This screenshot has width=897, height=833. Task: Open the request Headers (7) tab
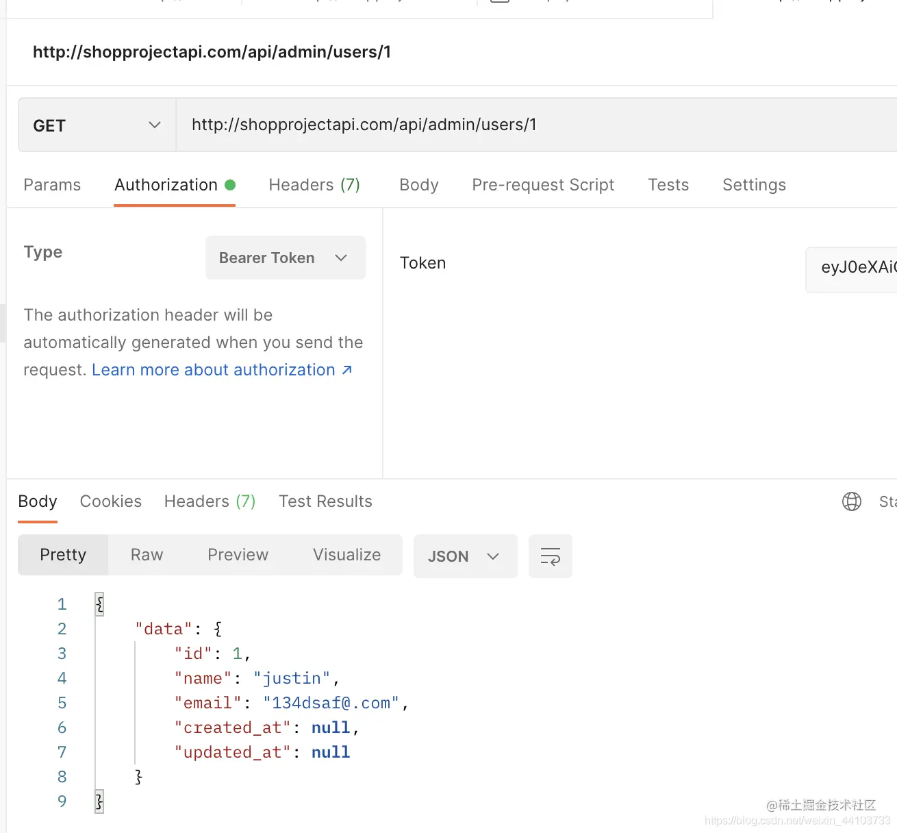(314, 185)
